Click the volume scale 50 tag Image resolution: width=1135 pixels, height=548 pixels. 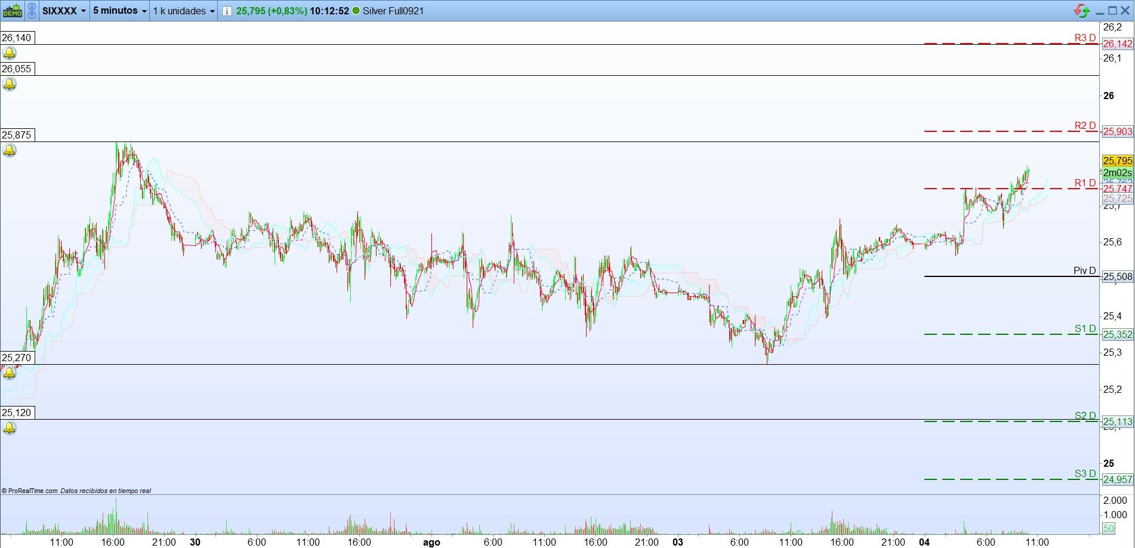1108,528
